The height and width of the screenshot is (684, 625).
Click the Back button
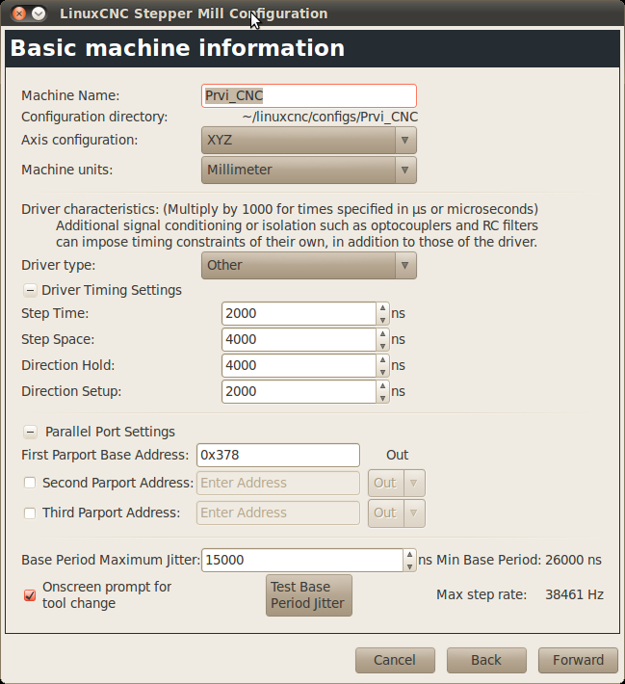(486, 660)
